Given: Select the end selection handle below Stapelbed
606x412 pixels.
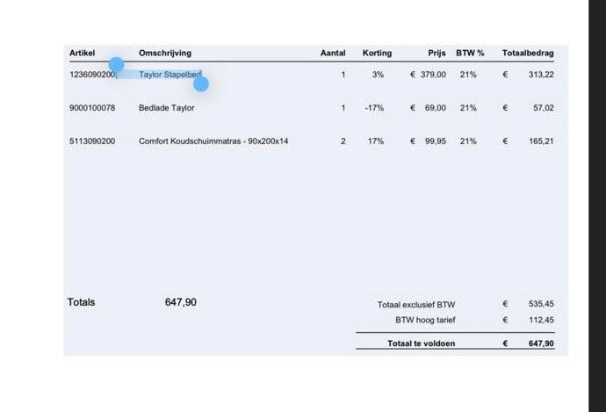Looking at the screenshot, I should 201,83.
